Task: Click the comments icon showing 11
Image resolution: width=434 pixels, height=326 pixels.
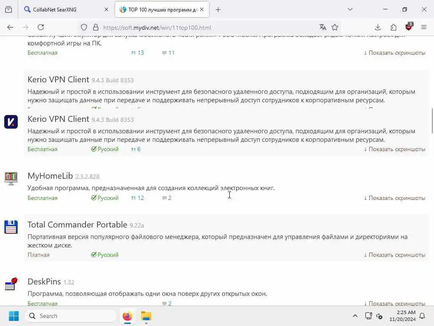Action: [168, 53]
